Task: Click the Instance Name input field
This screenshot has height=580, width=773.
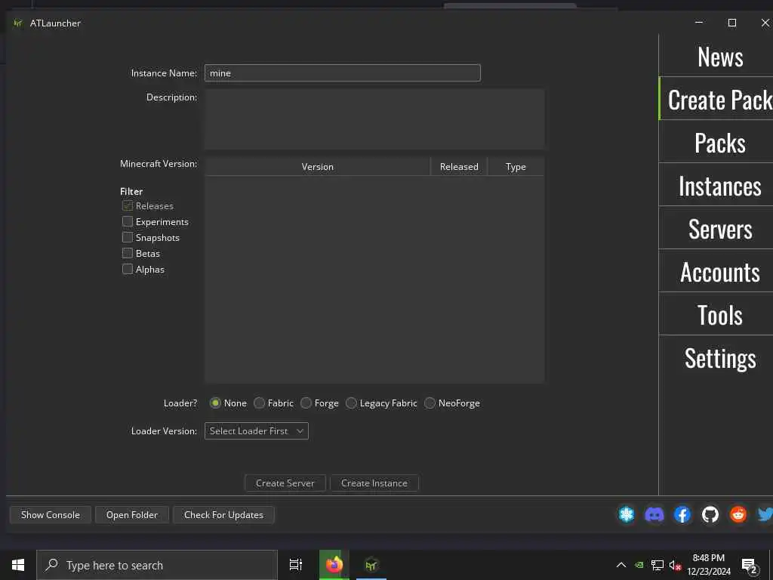Action: [343, 72]
